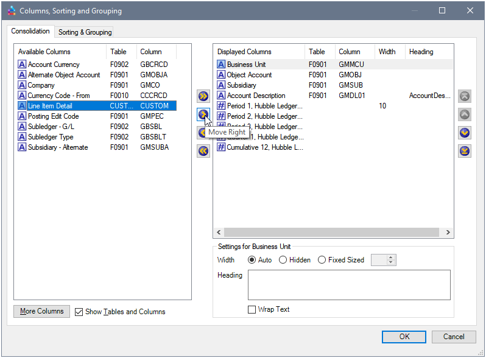
Task: Click the Move Right arrow icon
Action: [x=203, y=114]
